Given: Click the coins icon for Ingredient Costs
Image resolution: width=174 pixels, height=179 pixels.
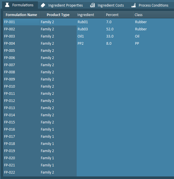Looking at the screenshot, I should click(x=92, y=5).
